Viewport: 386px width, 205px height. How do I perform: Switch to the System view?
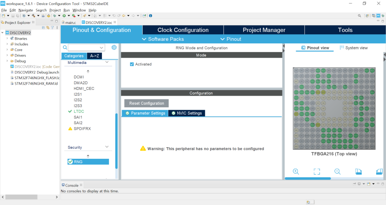353,48
